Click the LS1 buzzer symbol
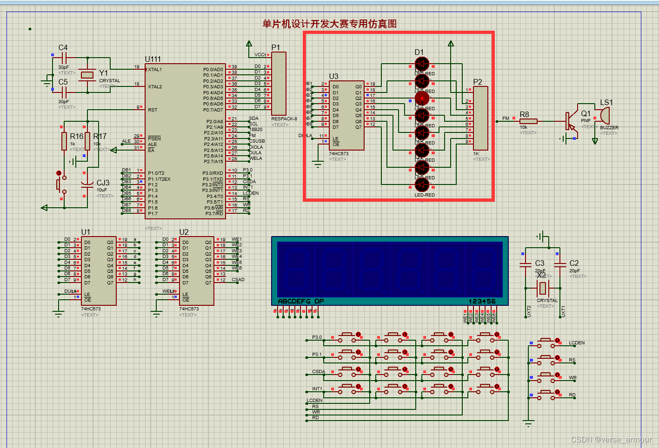Screen dimensions: 659x448 (x=605, y=115)
